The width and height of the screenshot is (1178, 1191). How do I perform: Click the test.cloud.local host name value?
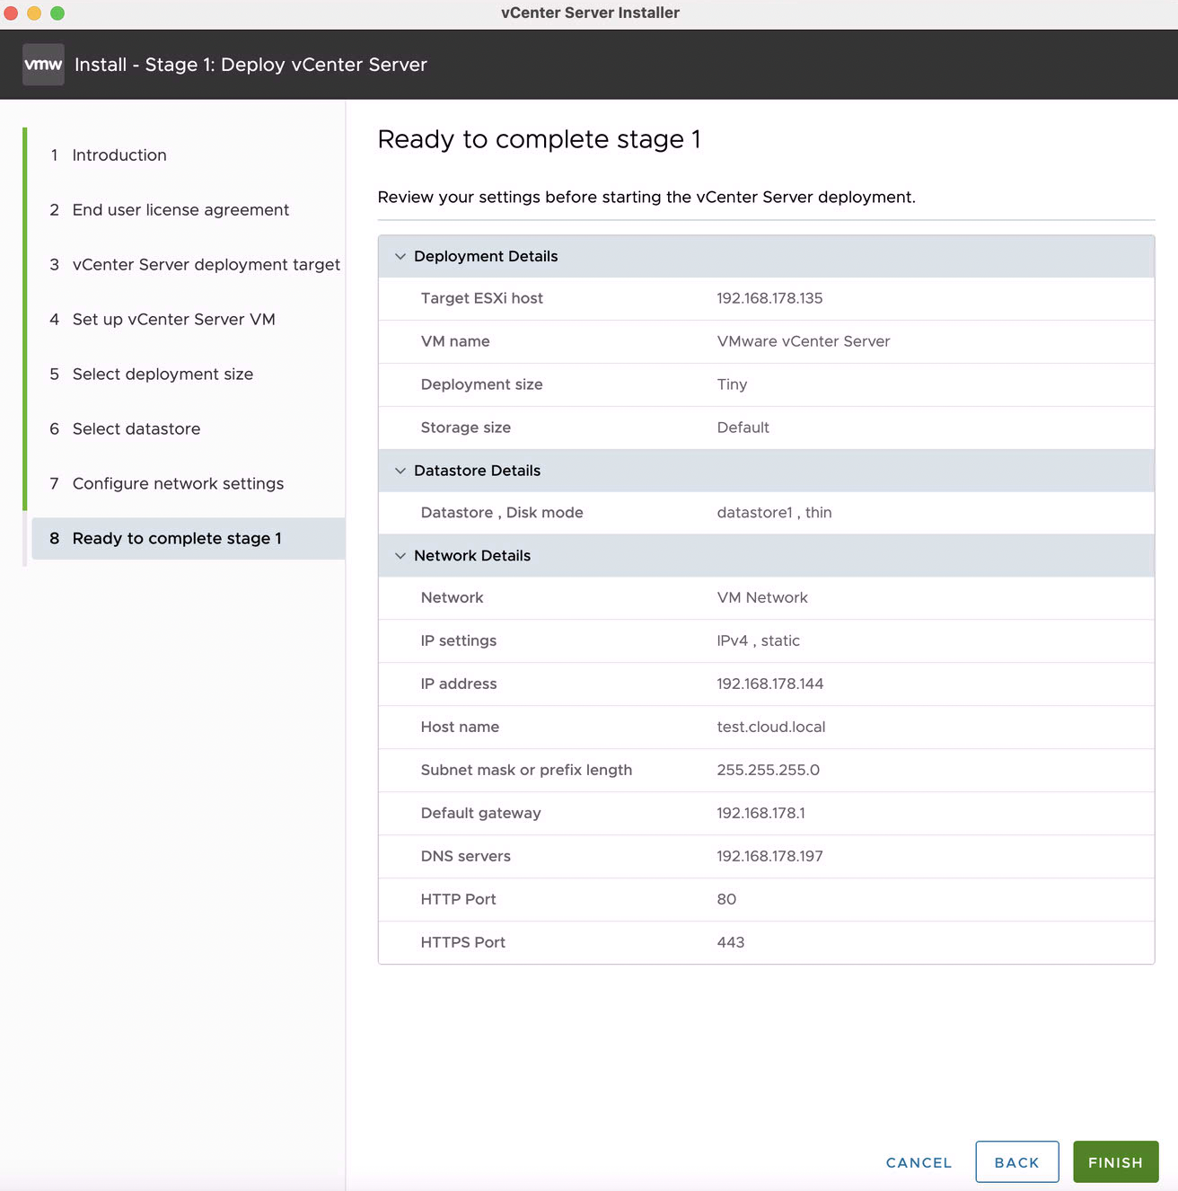770,727
